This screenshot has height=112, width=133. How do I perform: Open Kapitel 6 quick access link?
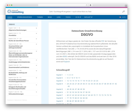pos(60,92)
